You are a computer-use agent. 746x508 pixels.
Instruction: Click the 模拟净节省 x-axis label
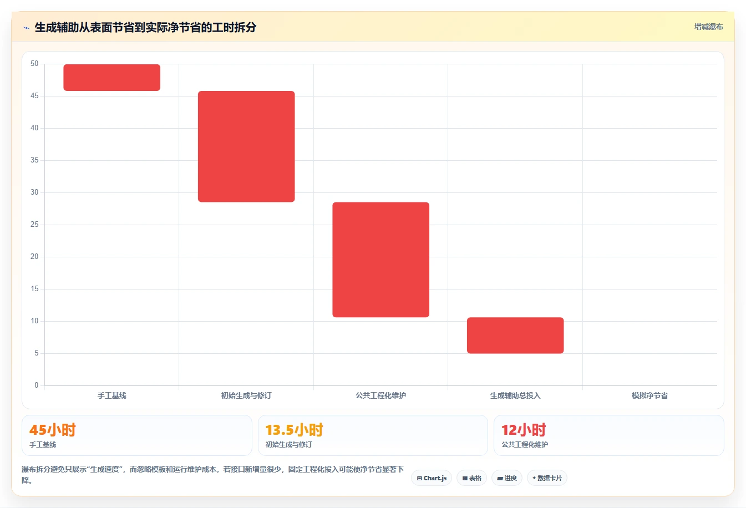[649, 395]
